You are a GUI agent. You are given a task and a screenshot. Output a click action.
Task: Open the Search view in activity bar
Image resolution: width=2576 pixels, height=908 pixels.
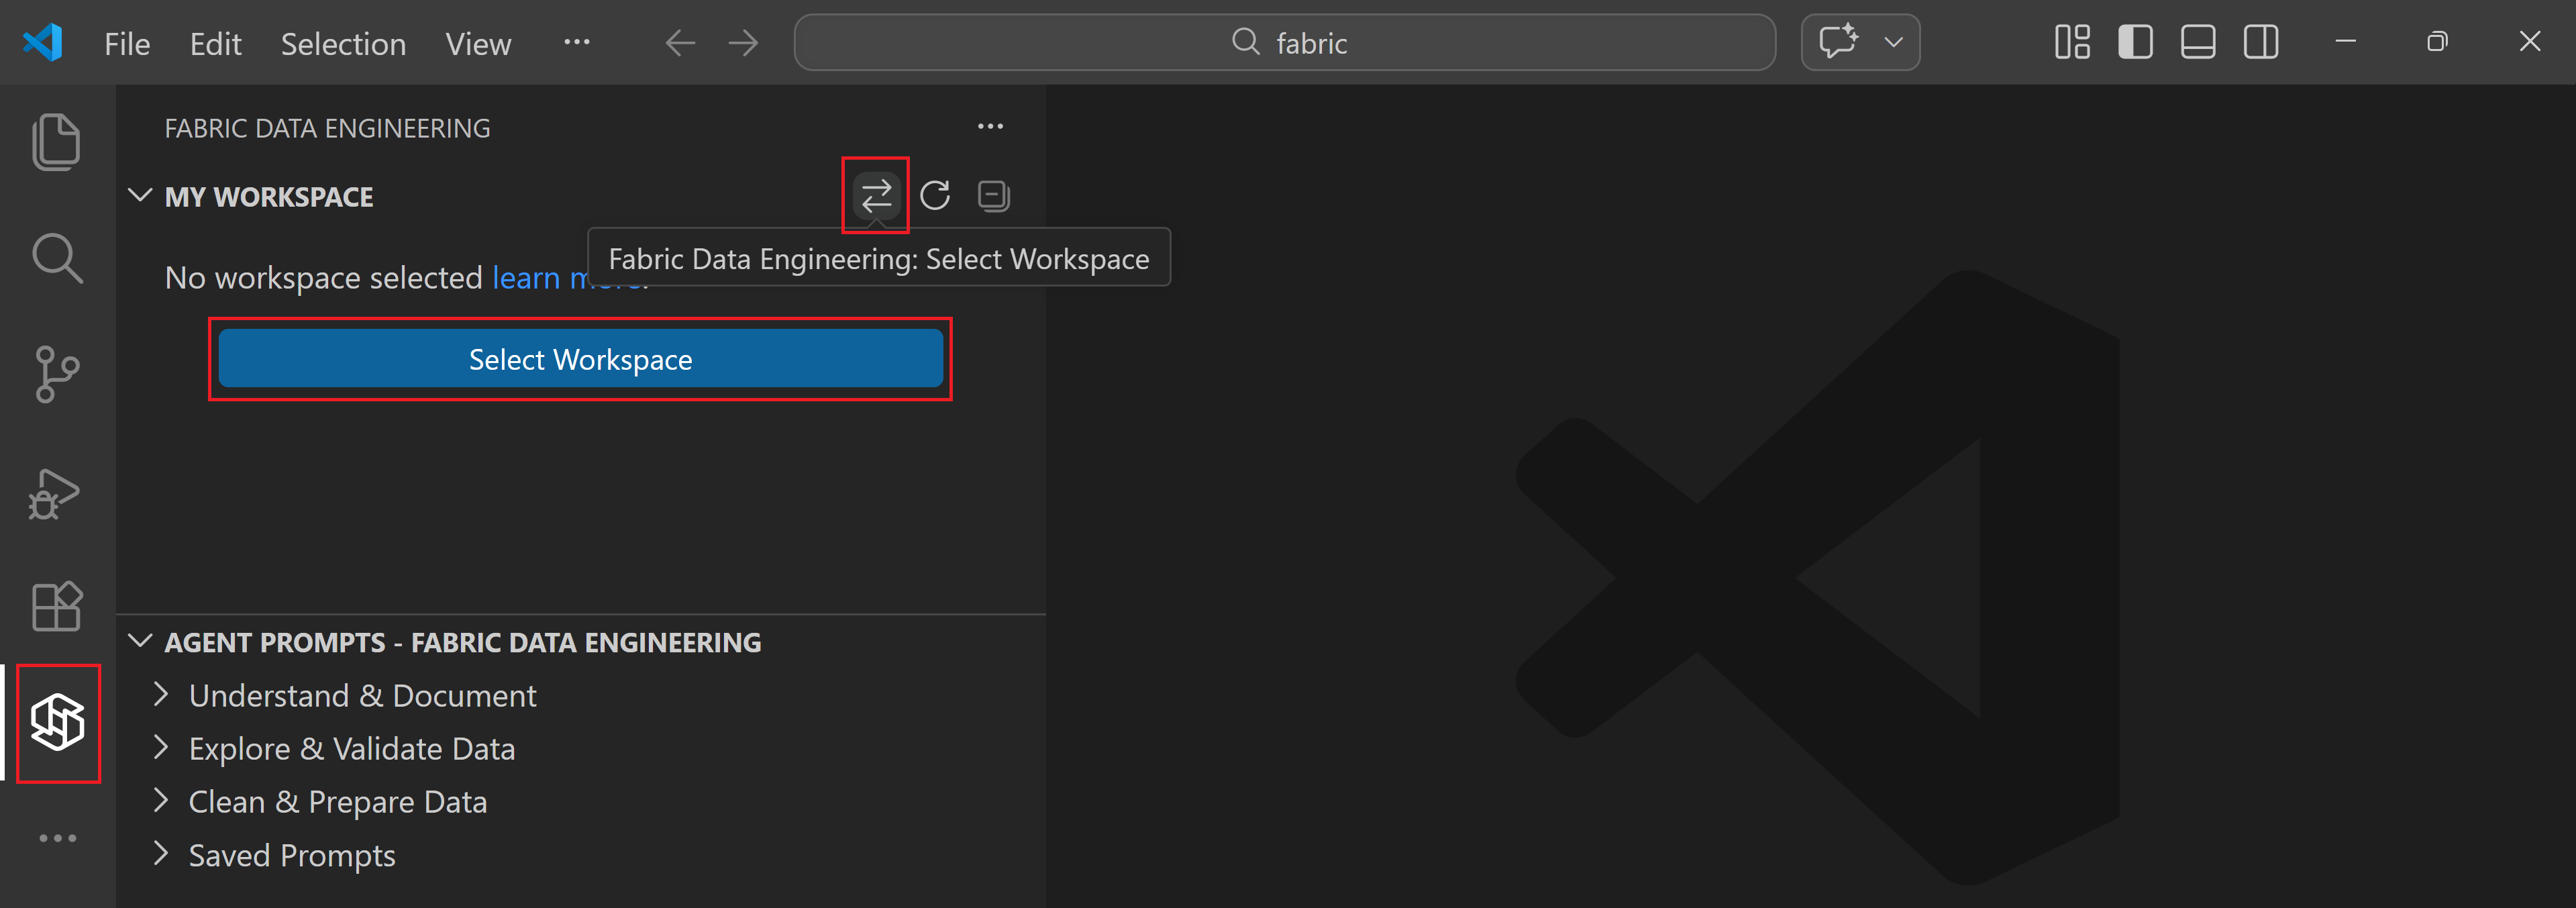click(56, 258)
